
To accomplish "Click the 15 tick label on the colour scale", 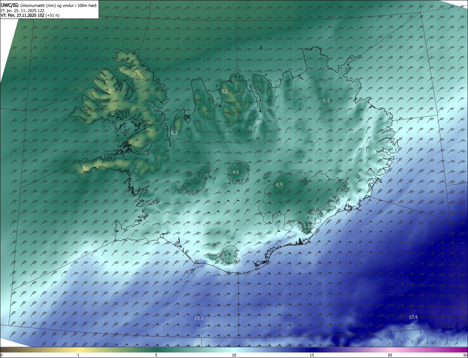I will pos(312,355).
